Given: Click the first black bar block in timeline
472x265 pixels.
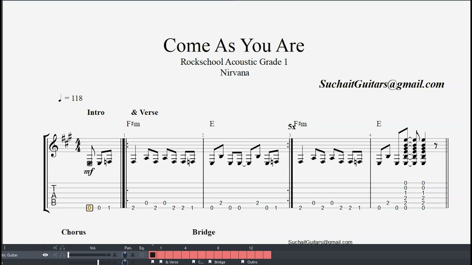Looking at the screenshot, I should point(153,255).
